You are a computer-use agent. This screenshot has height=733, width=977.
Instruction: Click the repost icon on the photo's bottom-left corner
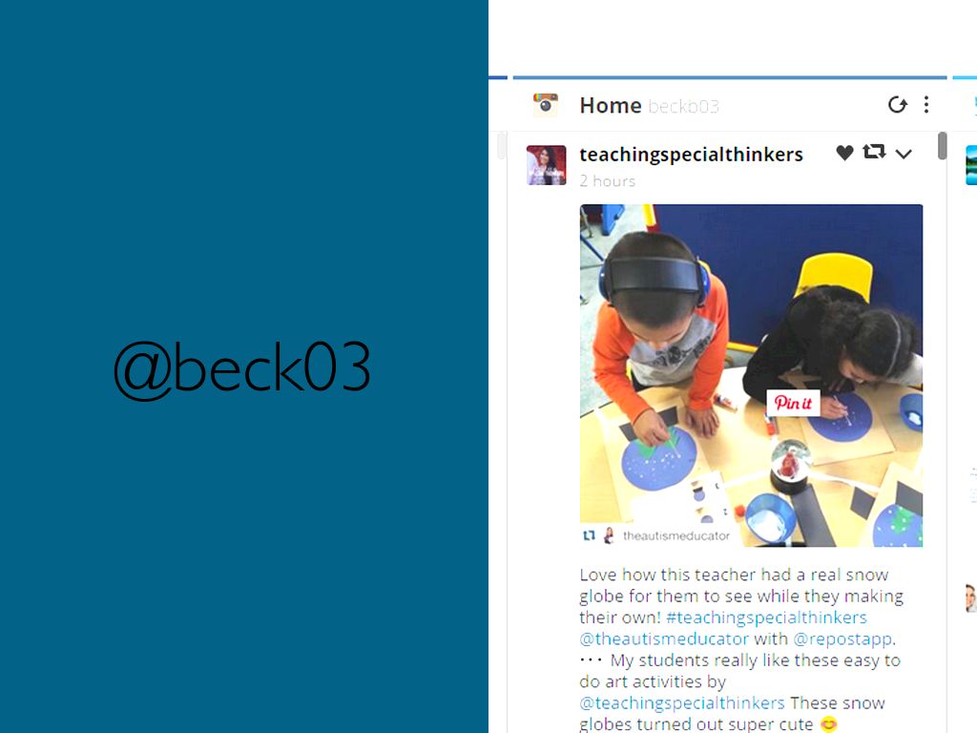[589, 535]
